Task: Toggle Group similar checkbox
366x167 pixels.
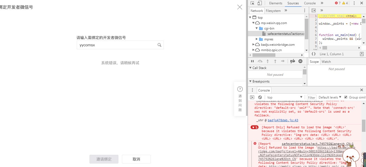Action: pos(346,97)
